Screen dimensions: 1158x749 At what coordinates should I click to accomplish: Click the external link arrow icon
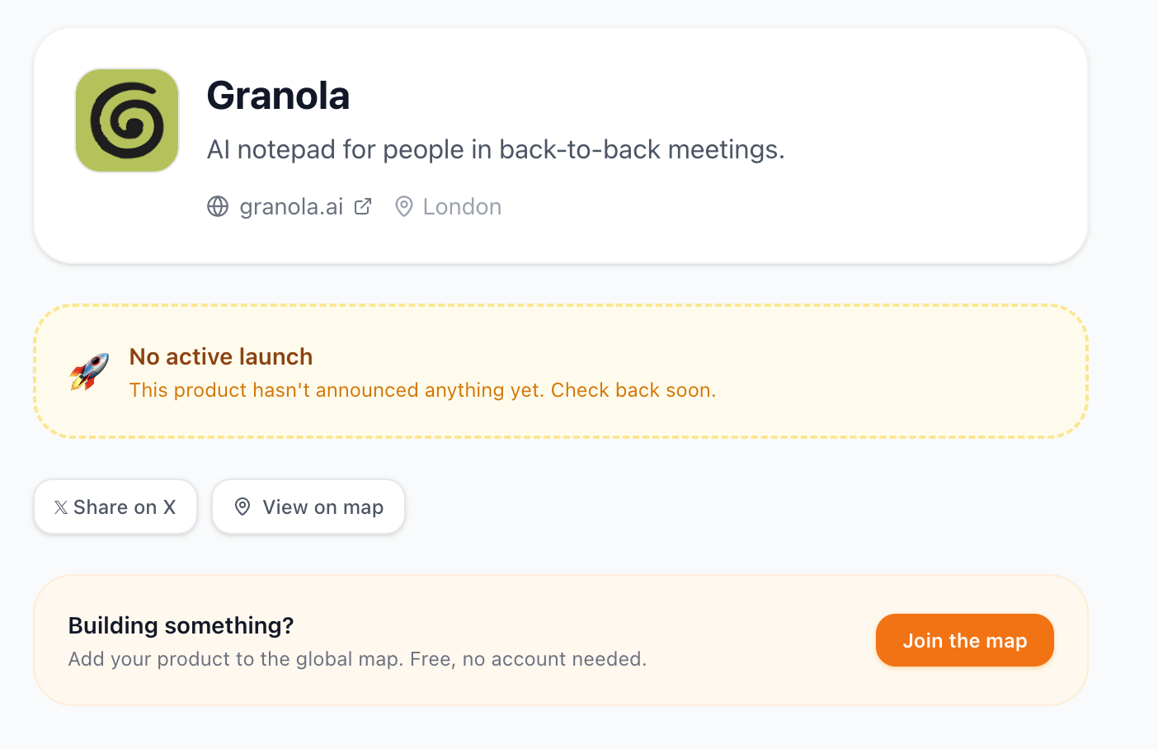click(363, 206)
